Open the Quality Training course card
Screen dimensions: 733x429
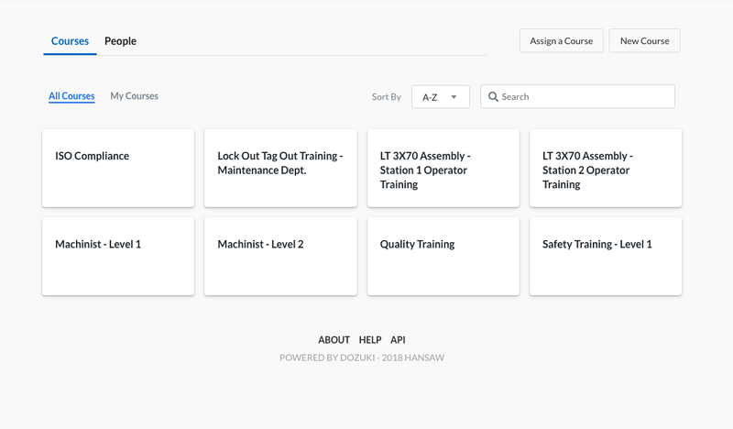click(443, 256)
